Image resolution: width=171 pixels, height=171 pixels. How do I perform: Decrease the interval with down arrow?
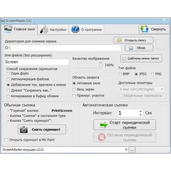pos(141,115)
